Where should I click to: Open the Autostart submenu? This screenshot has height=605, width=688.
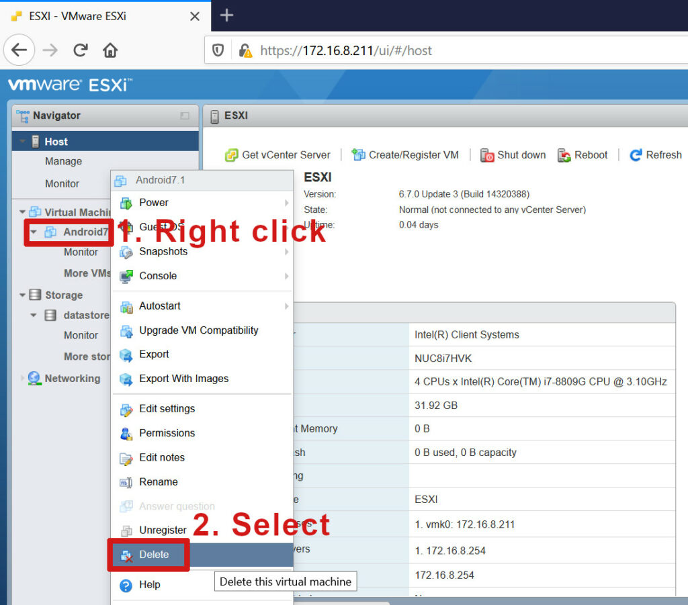tap(202, 306)
